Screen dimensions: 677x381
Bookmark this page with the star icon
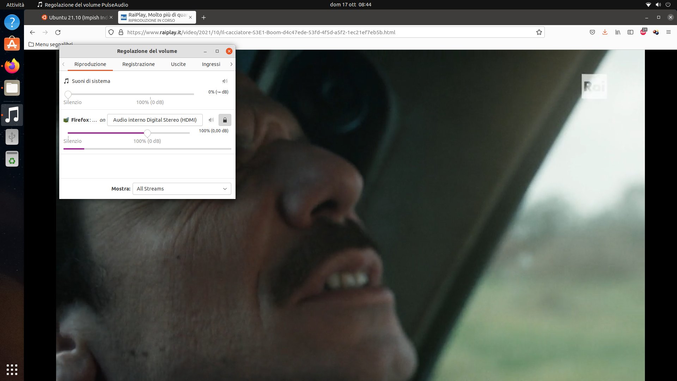click(539, 32)
